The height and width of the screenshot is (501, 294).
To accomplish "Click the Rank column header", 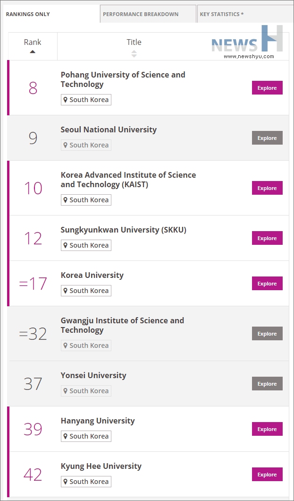I will coord(33,42).
